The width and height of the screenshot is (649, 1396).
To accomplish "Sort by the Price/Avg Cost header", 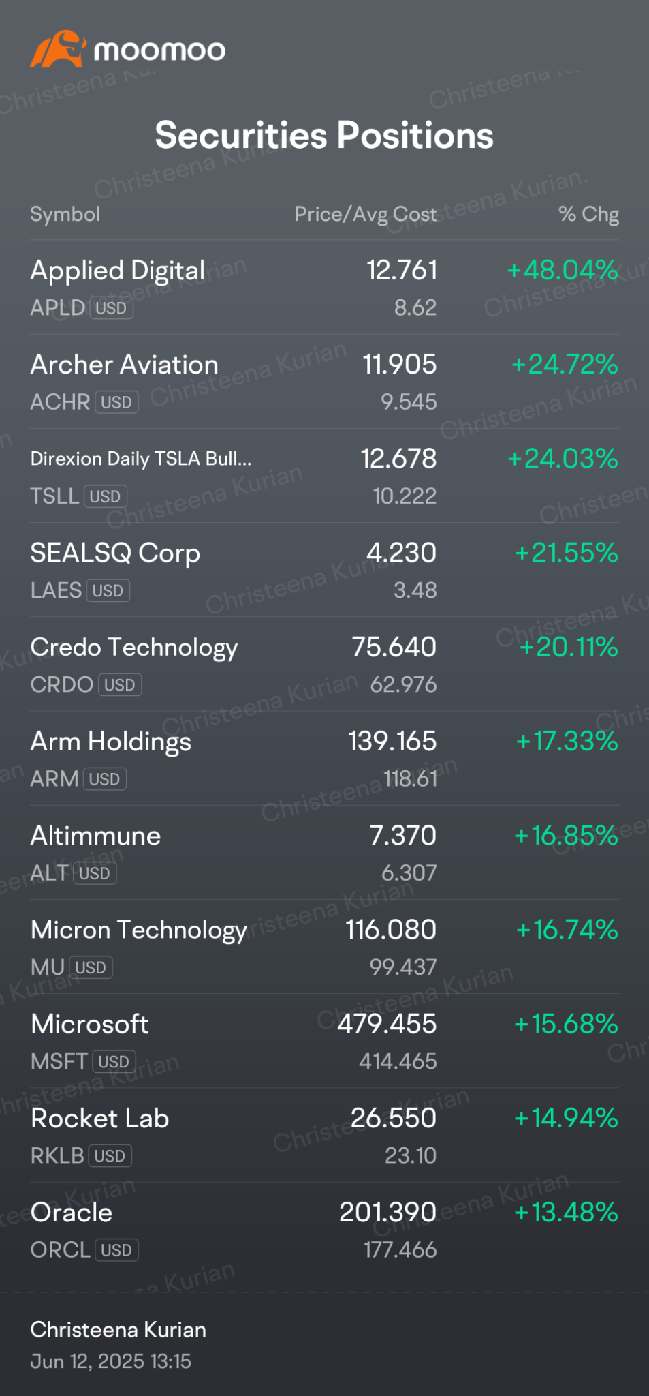I will tap(365, 214).
